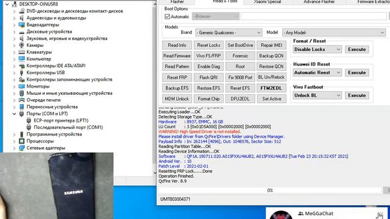Open the Huawei ID Reset dropdown
The width and height of the screenshot is (390, 219).
[317, 72]
